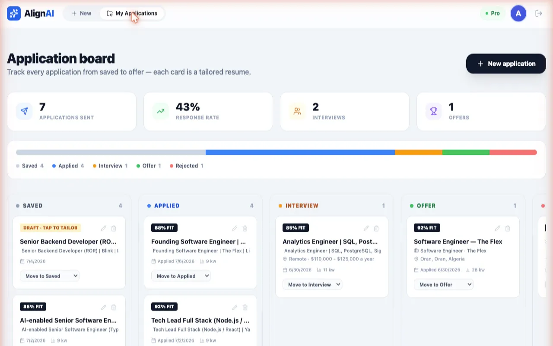Open the Tech Lead Full Stack card title
Screen dimensions: 553x346
pyautogui.click(x=200, y=320)
